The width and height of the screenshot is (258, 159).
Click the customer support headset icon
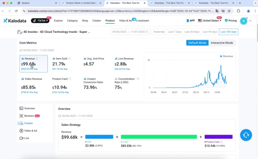click(246, 135)
